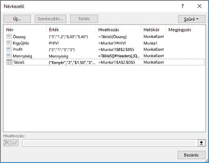Click the dialog resize grip corner
209x163 pixels.
tap(206, 161)
